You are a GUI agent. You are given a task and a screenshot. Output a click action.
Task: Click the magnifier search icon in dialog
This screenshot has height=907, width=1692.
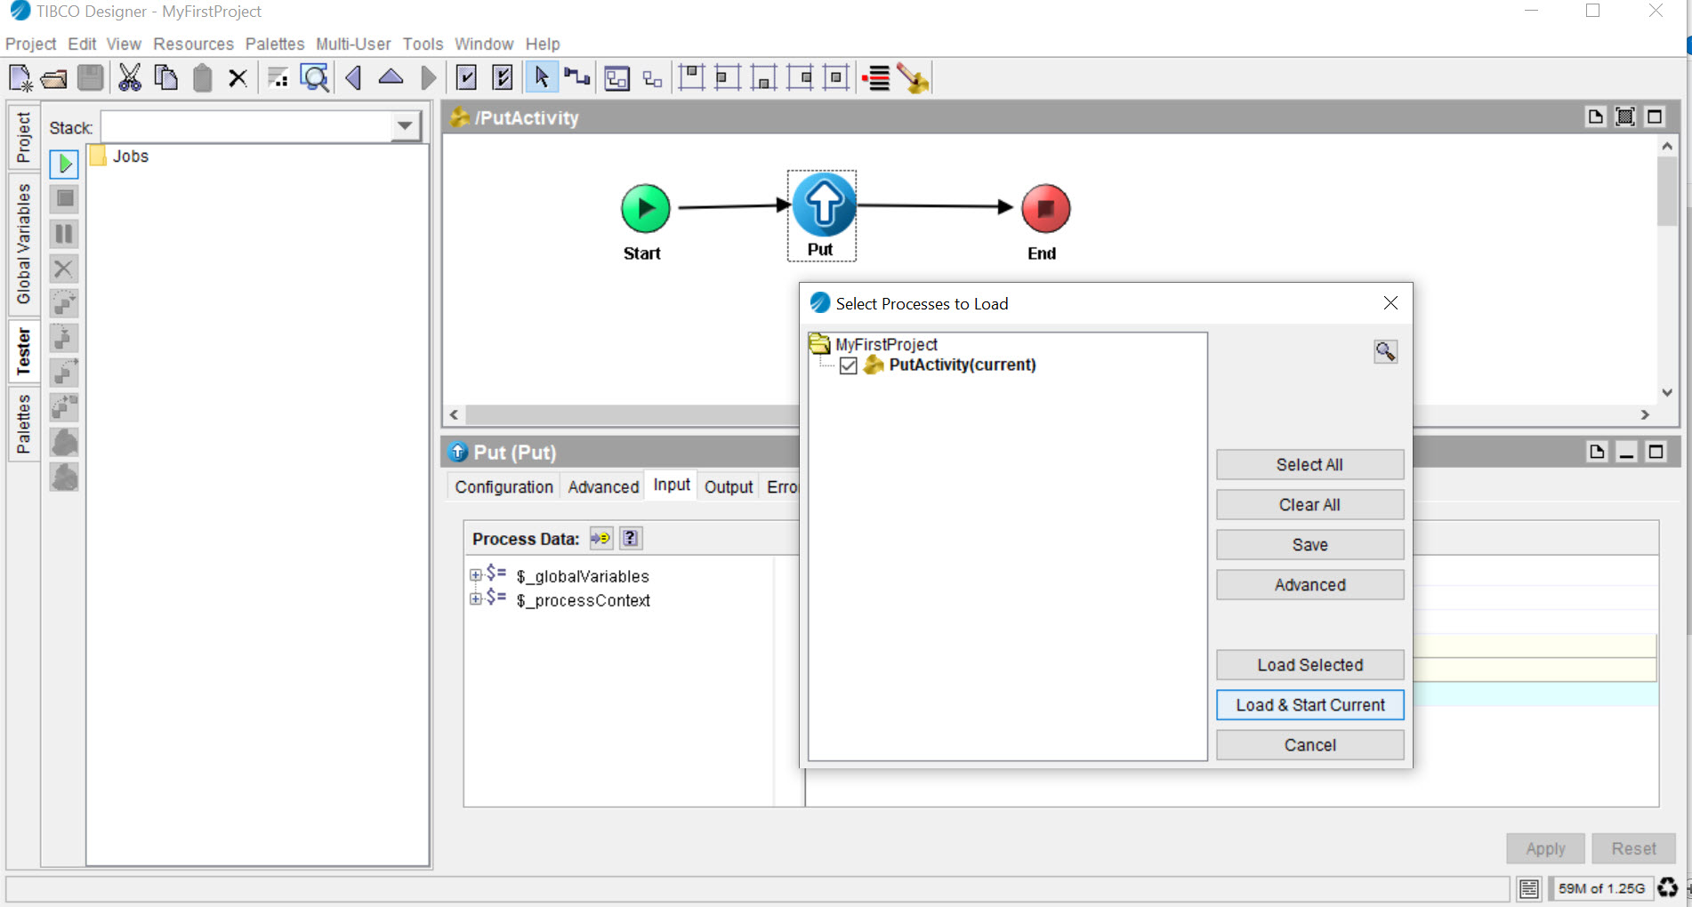[x=1385, y=351]
